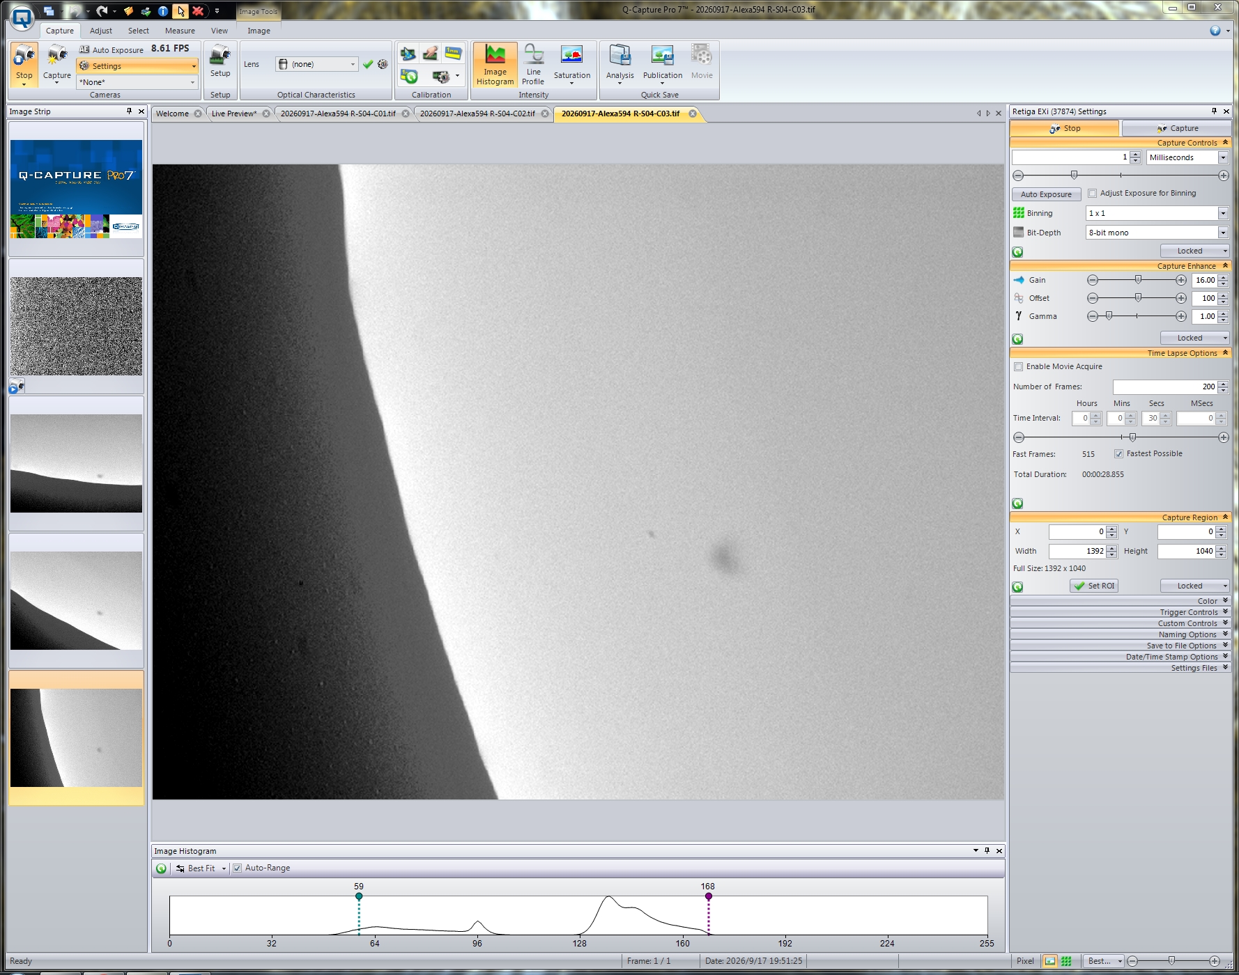Click green reset icon under Capture Controls
The image size is (1239, 975).
(1018, 252)
